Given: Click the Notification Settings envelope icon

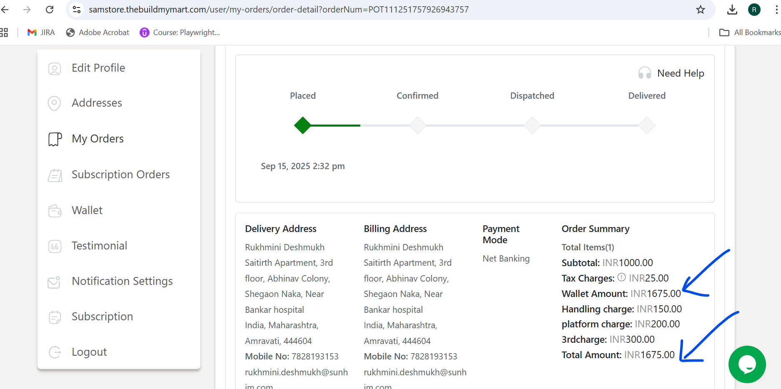Looking at the screenshot, I should click(54, 282).
